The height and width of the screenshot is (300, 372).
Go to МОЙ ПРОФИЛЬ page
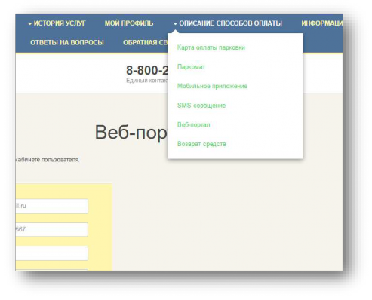click(129, 23)
